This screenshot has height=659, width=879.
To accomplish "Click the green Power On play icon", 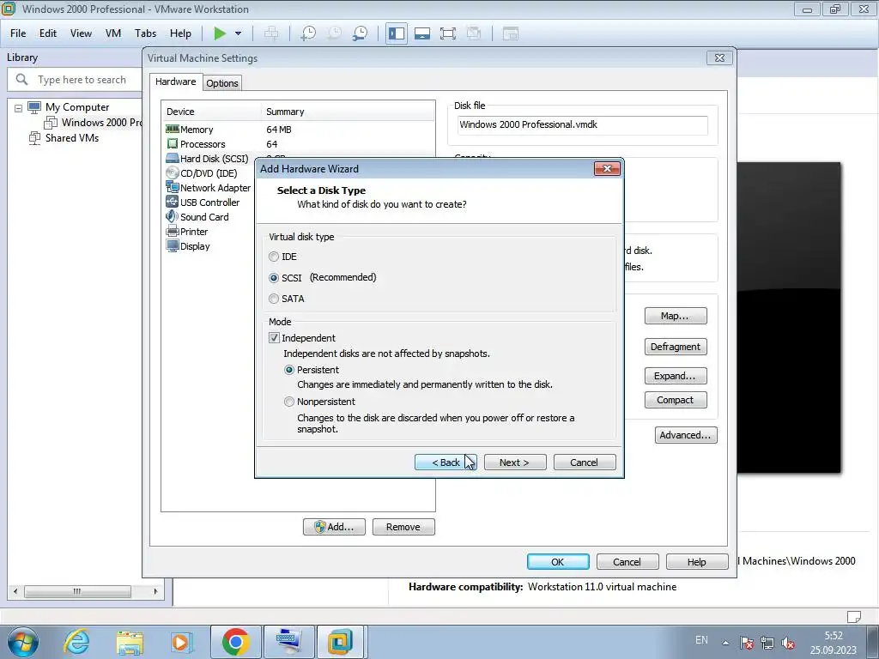I will coord(220,33).
